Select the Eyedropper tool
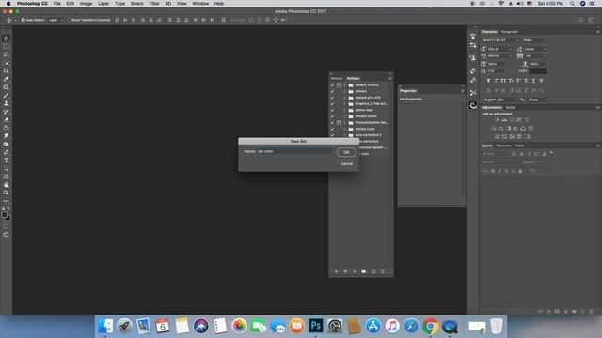602x338 pixels. point(6,79)
